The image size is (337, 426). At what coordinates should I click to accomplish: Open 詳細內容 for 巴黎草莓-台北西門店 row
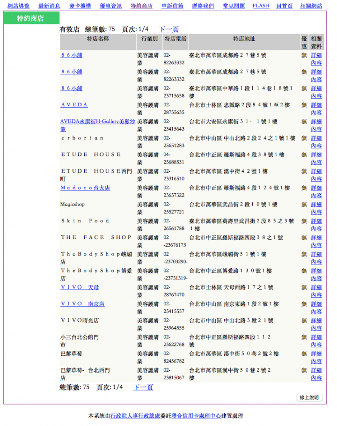[x=316, y=374]
